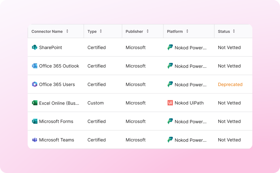
Task: Click the Deprecated status label
Action: point(230,84)
